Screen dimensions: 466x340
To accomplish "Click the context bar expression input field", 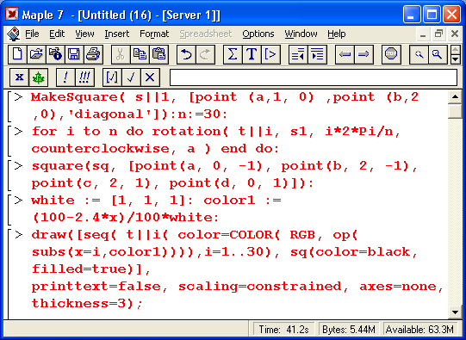I will pos(314,77).
